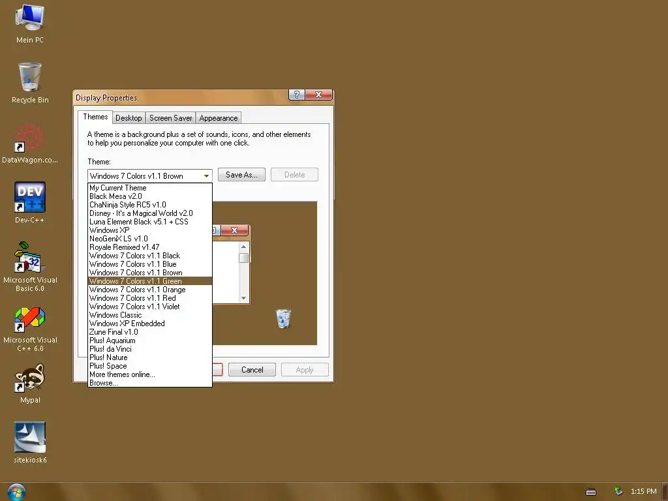Open the Mein PC desktop icon
668x501 pixels.
click(30, 23)
